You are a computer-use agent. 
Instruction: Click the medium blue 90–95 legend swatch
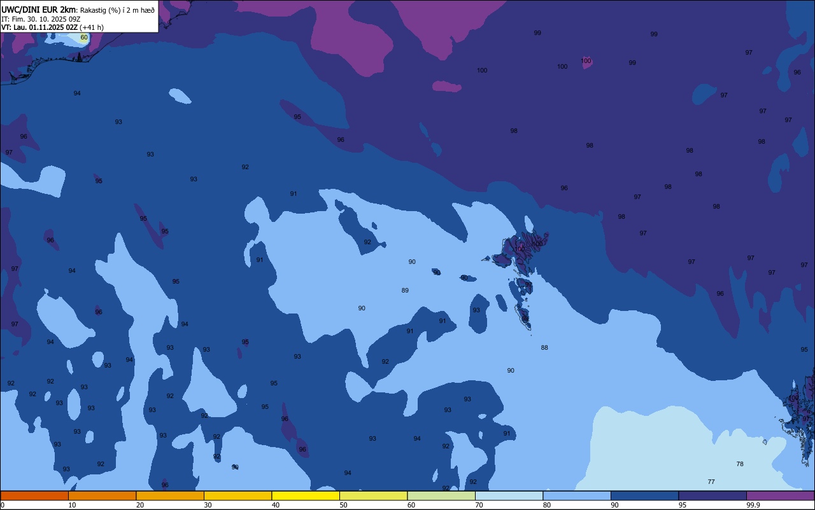point(644,495)
